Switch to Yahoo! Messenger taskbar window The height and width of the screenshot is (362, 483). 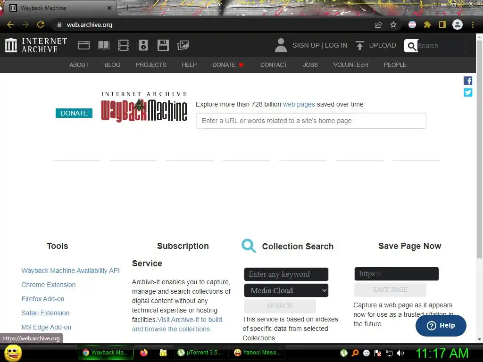click(258, 353)
